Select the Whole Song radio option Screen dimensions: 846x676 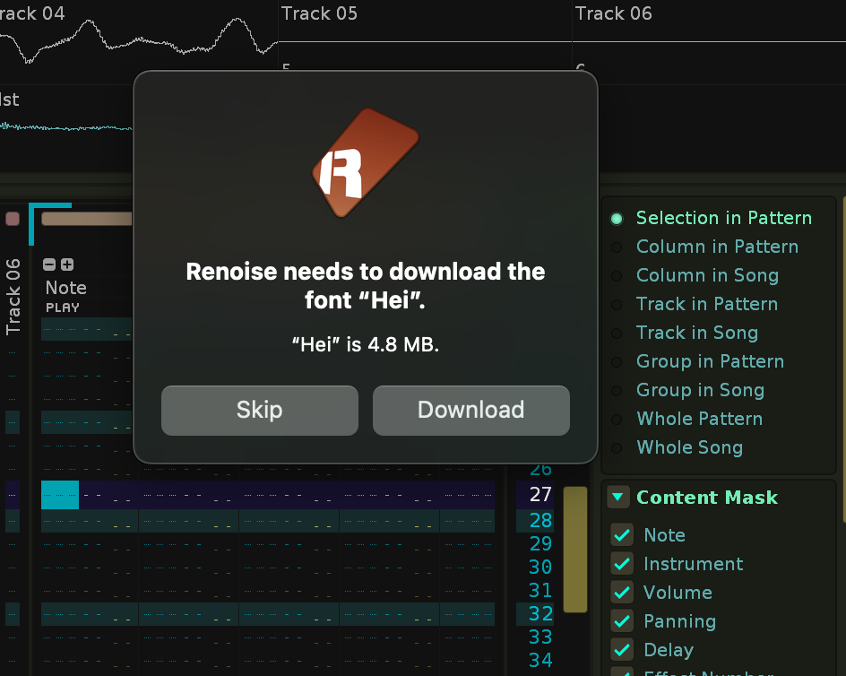(617, 447)
